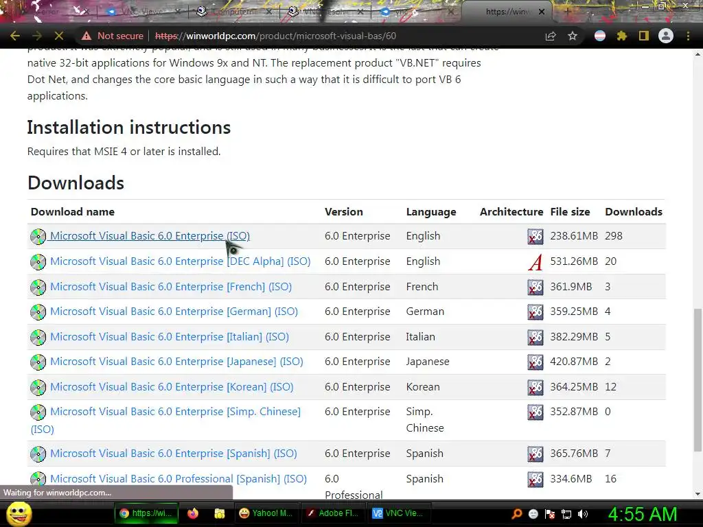Screen dimensions: 703x527
Task: Click the browser forward arrow
Action: [x=37, y=36]
